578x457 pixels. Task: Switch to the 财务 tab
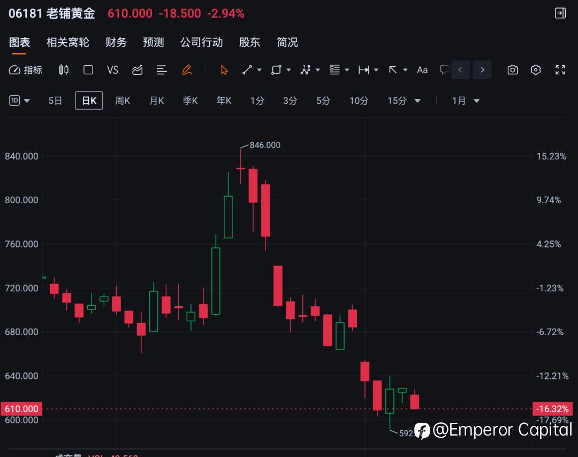(x=116, y=42)
